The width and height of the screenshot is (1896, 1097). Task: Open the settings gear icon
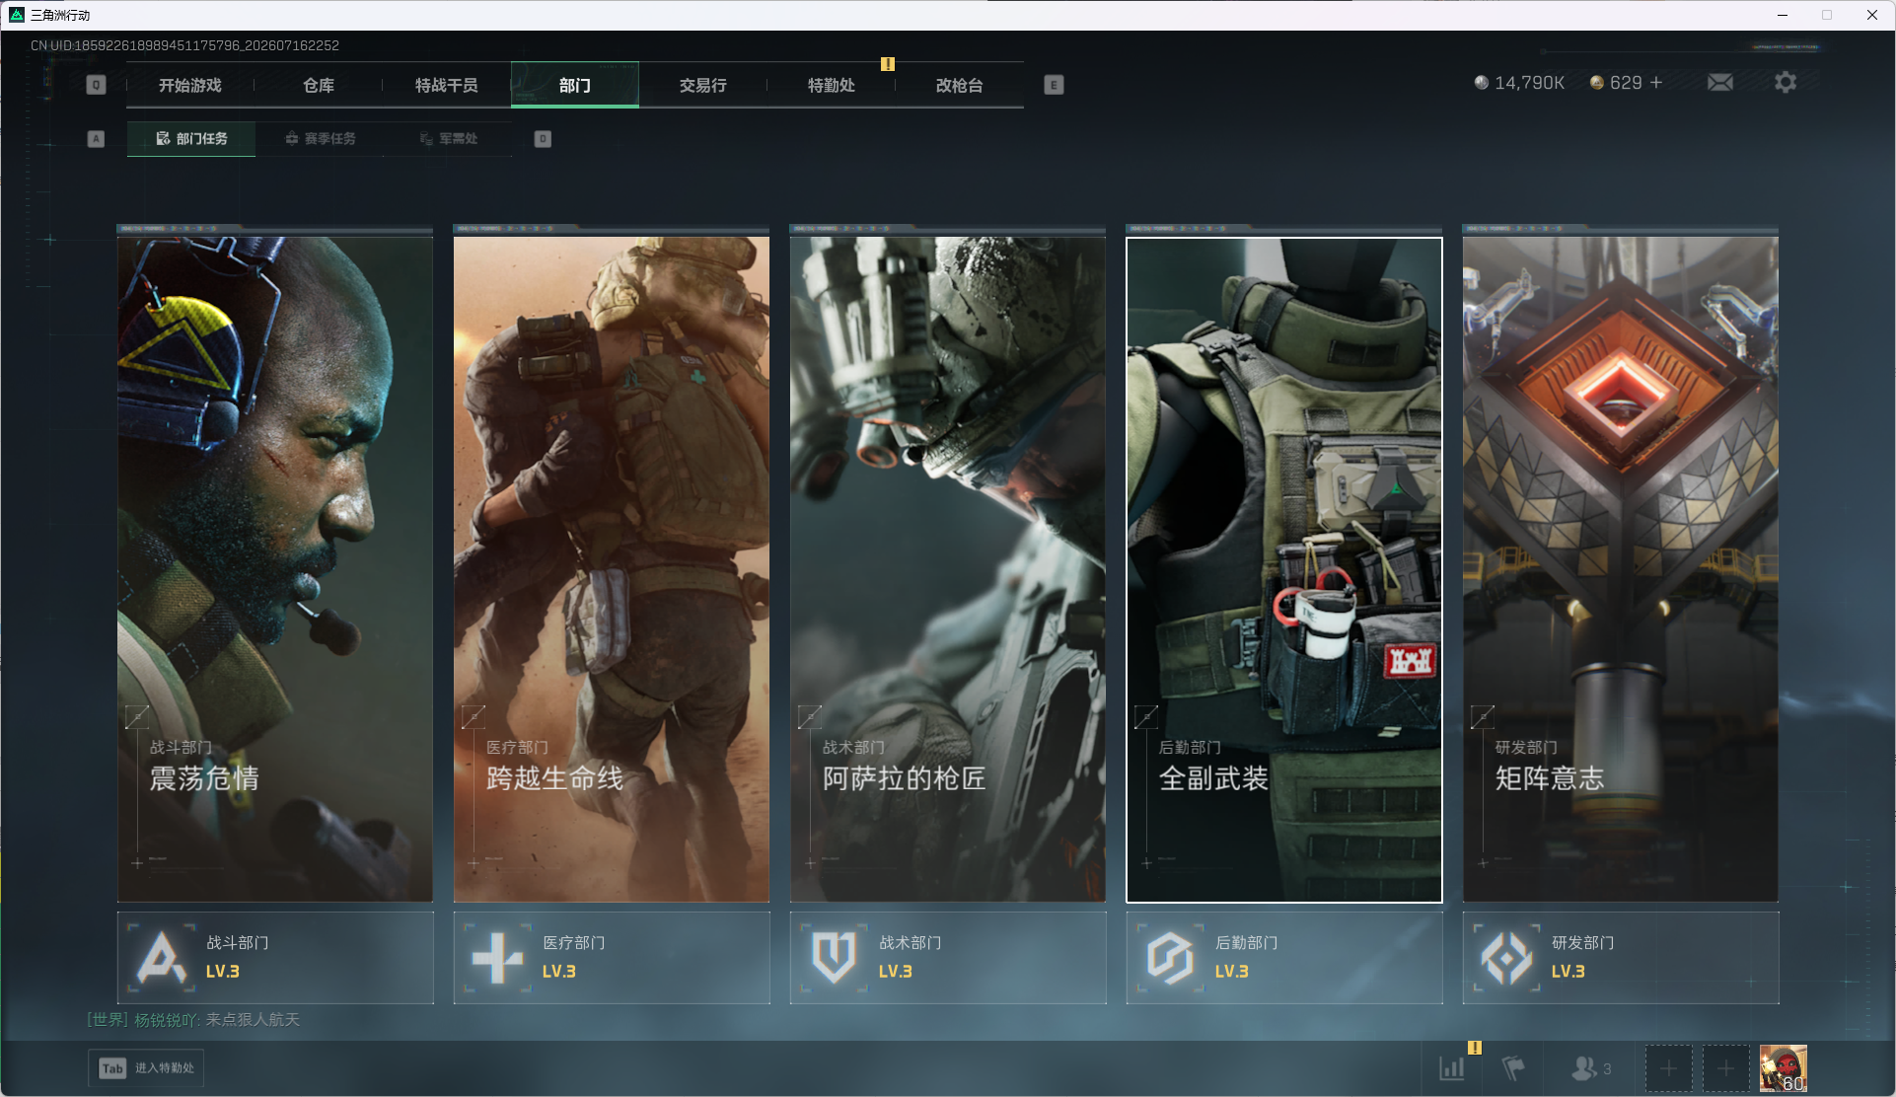[1786, 83]
